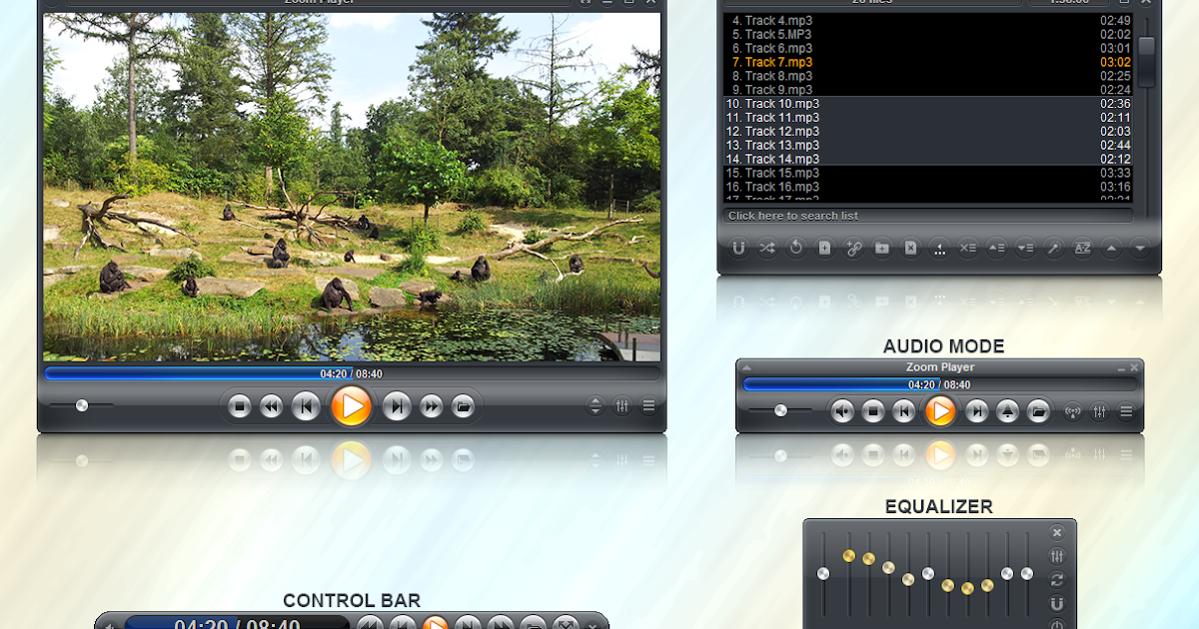Click the equalizer's leftmost preamp slider knob
The image size is (1199, 629).
[823, 574]
